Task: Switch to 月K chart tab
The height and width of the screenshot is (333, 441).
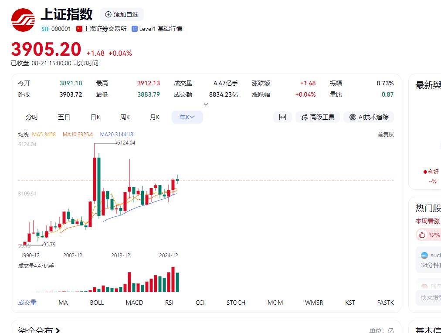Action: pyautogui.click(x=155, y=117)
